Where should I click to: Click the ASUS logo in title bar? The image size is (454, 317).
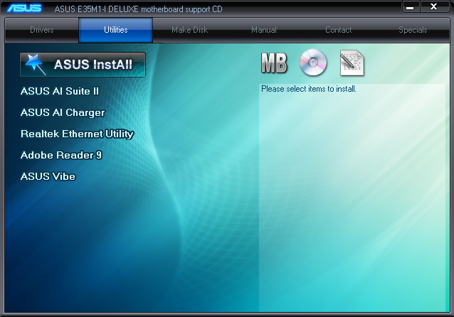point(24,8)
